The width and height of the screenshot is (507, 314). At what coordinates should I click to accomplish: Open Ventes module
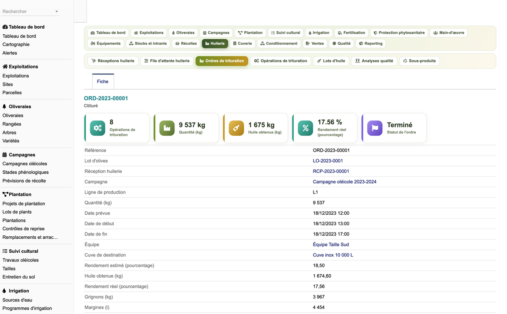pos(315,43)
